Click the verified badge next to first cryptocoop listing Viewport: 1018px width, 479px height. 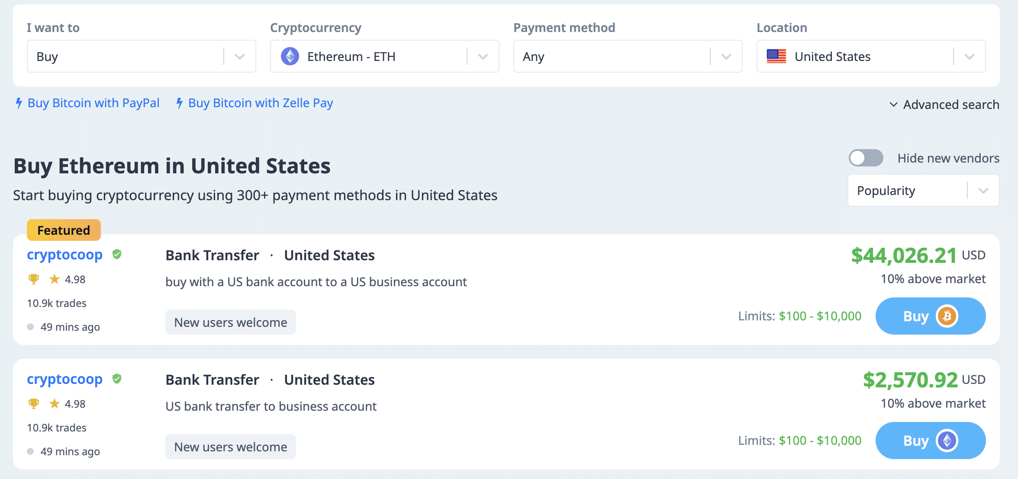click(117, 255)
